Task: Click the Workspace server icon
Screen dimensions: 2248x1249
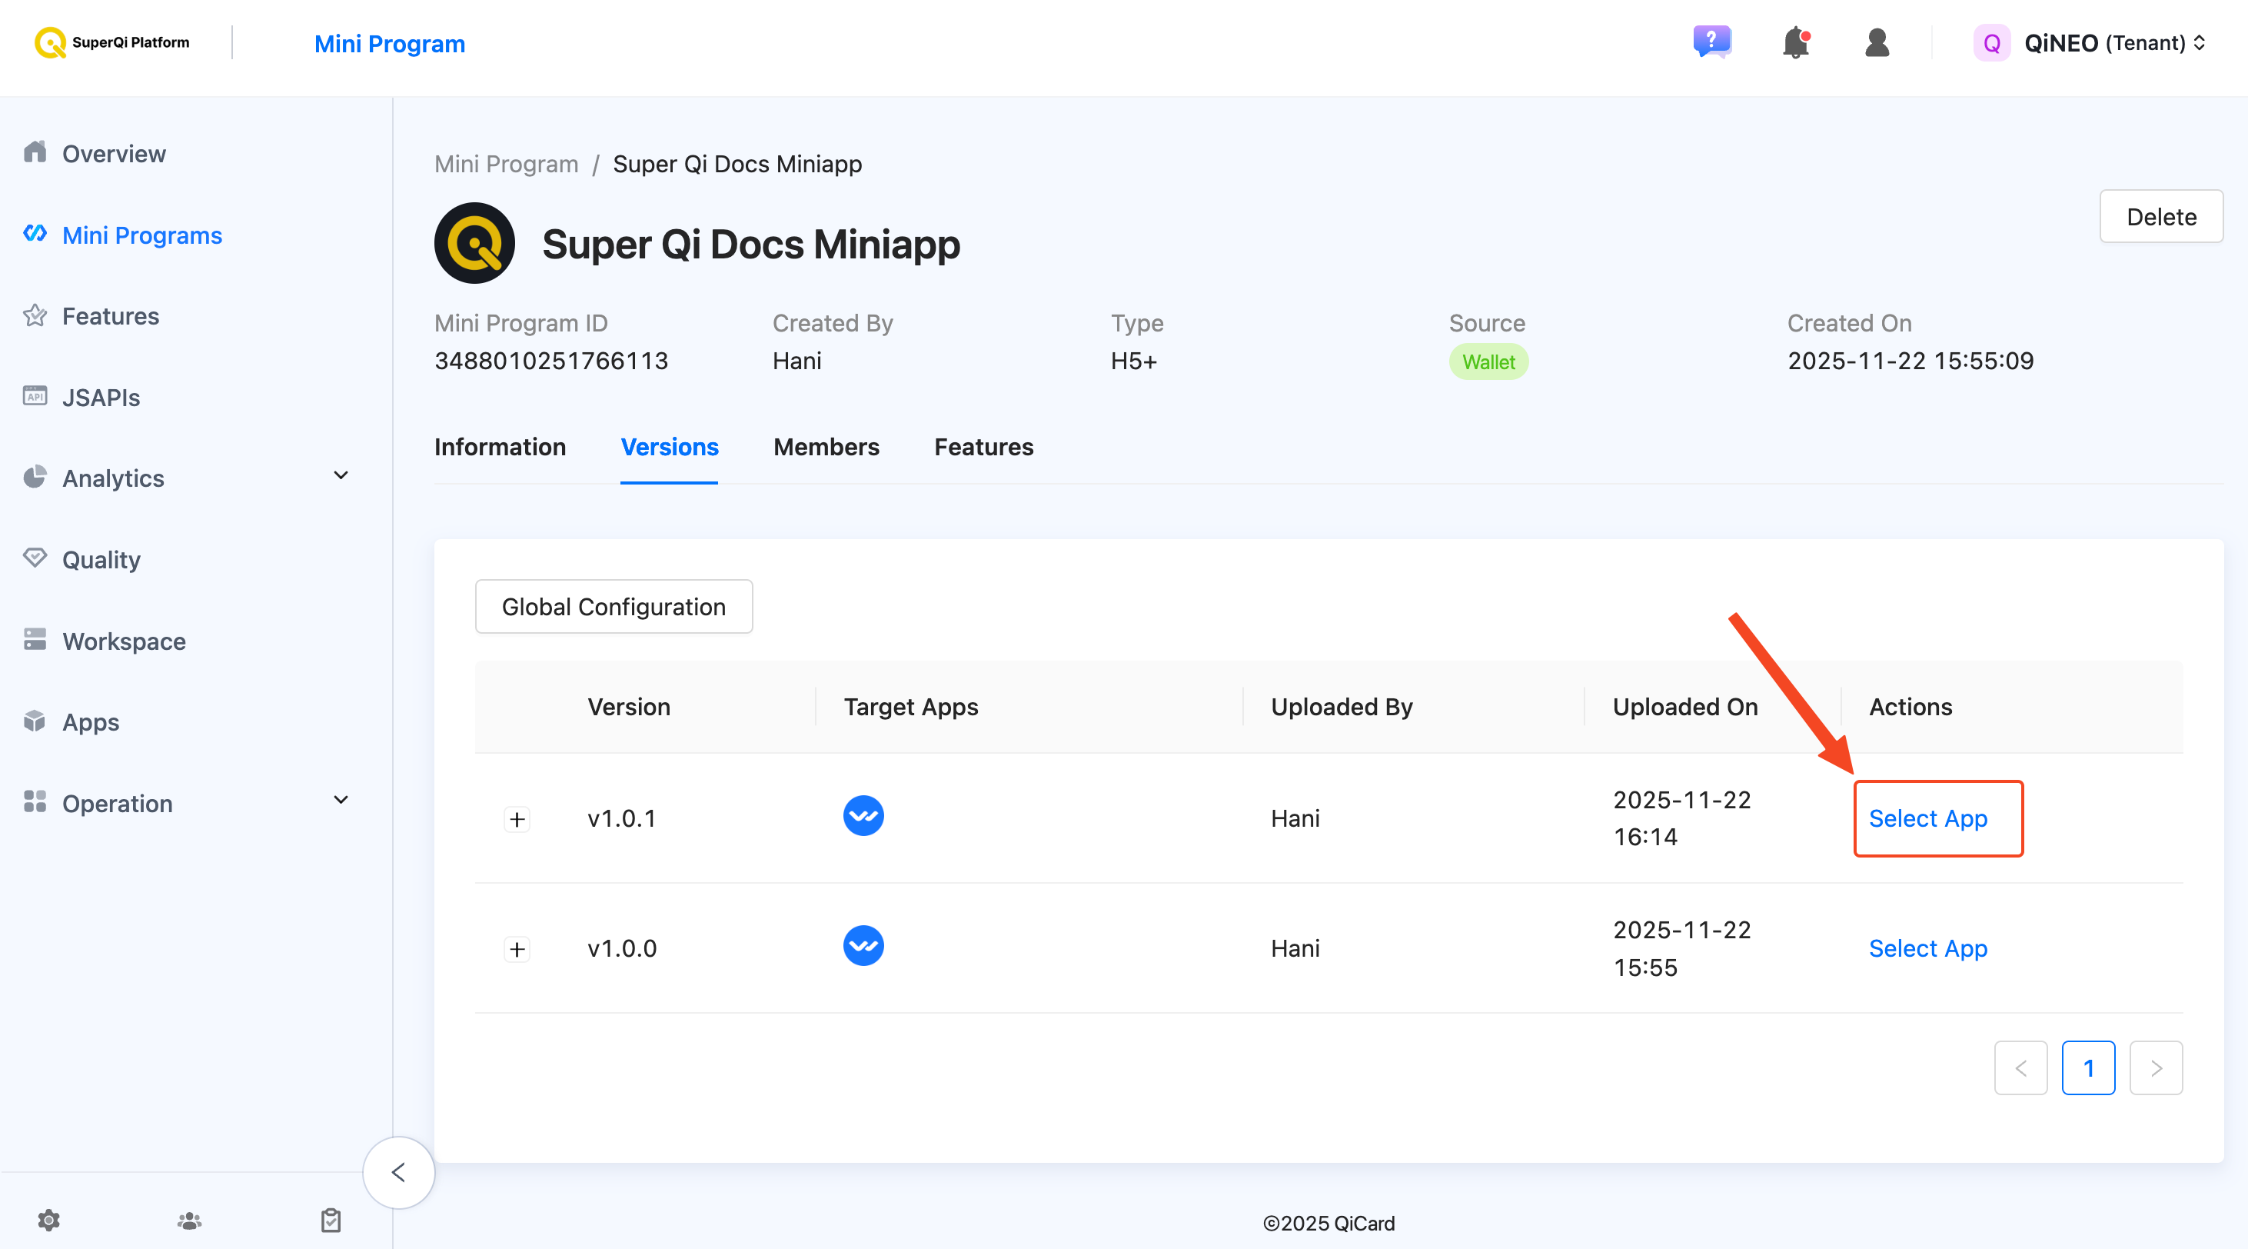Action: 35,639
